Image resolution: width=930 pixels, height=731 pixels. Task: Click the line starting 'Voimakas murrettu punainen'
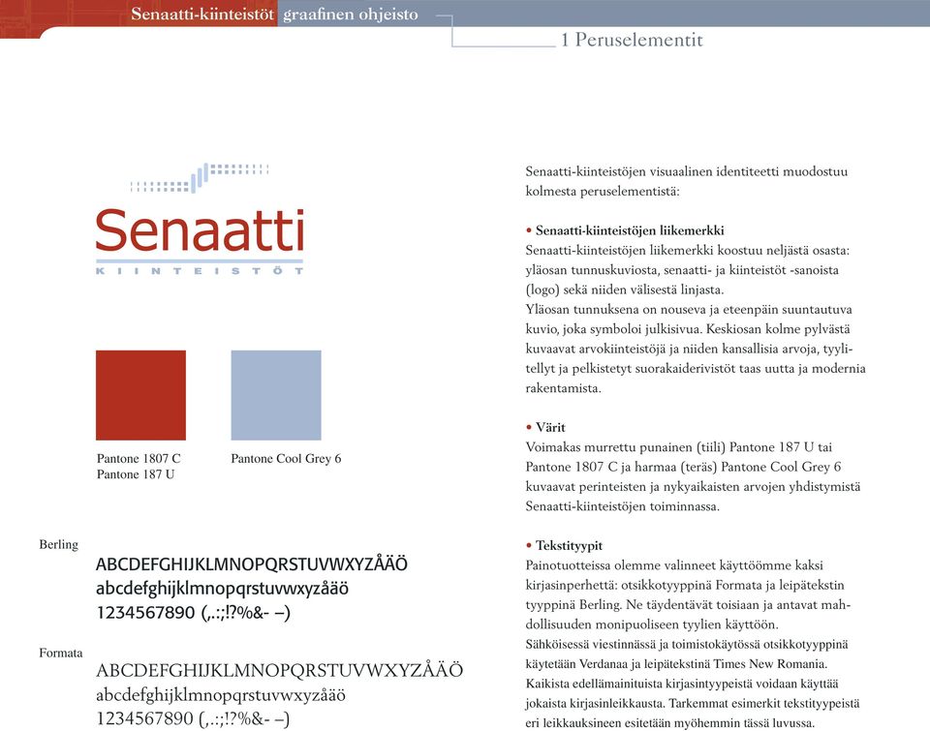coord(678,447)
